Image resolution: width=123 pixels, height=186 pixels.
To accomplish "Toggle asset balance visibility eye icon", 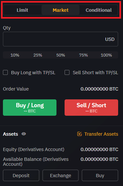I will coord(24,134).
